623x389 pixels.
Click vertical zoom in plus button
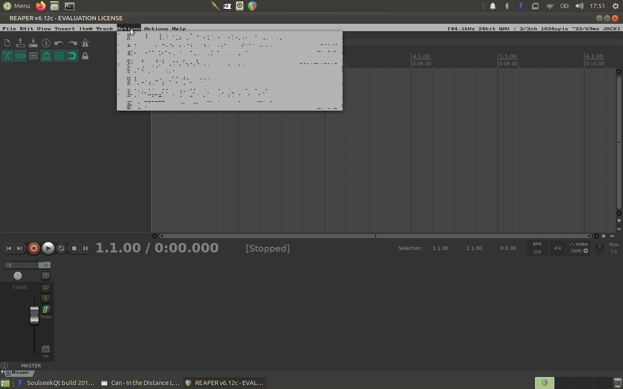coord(619,220)
